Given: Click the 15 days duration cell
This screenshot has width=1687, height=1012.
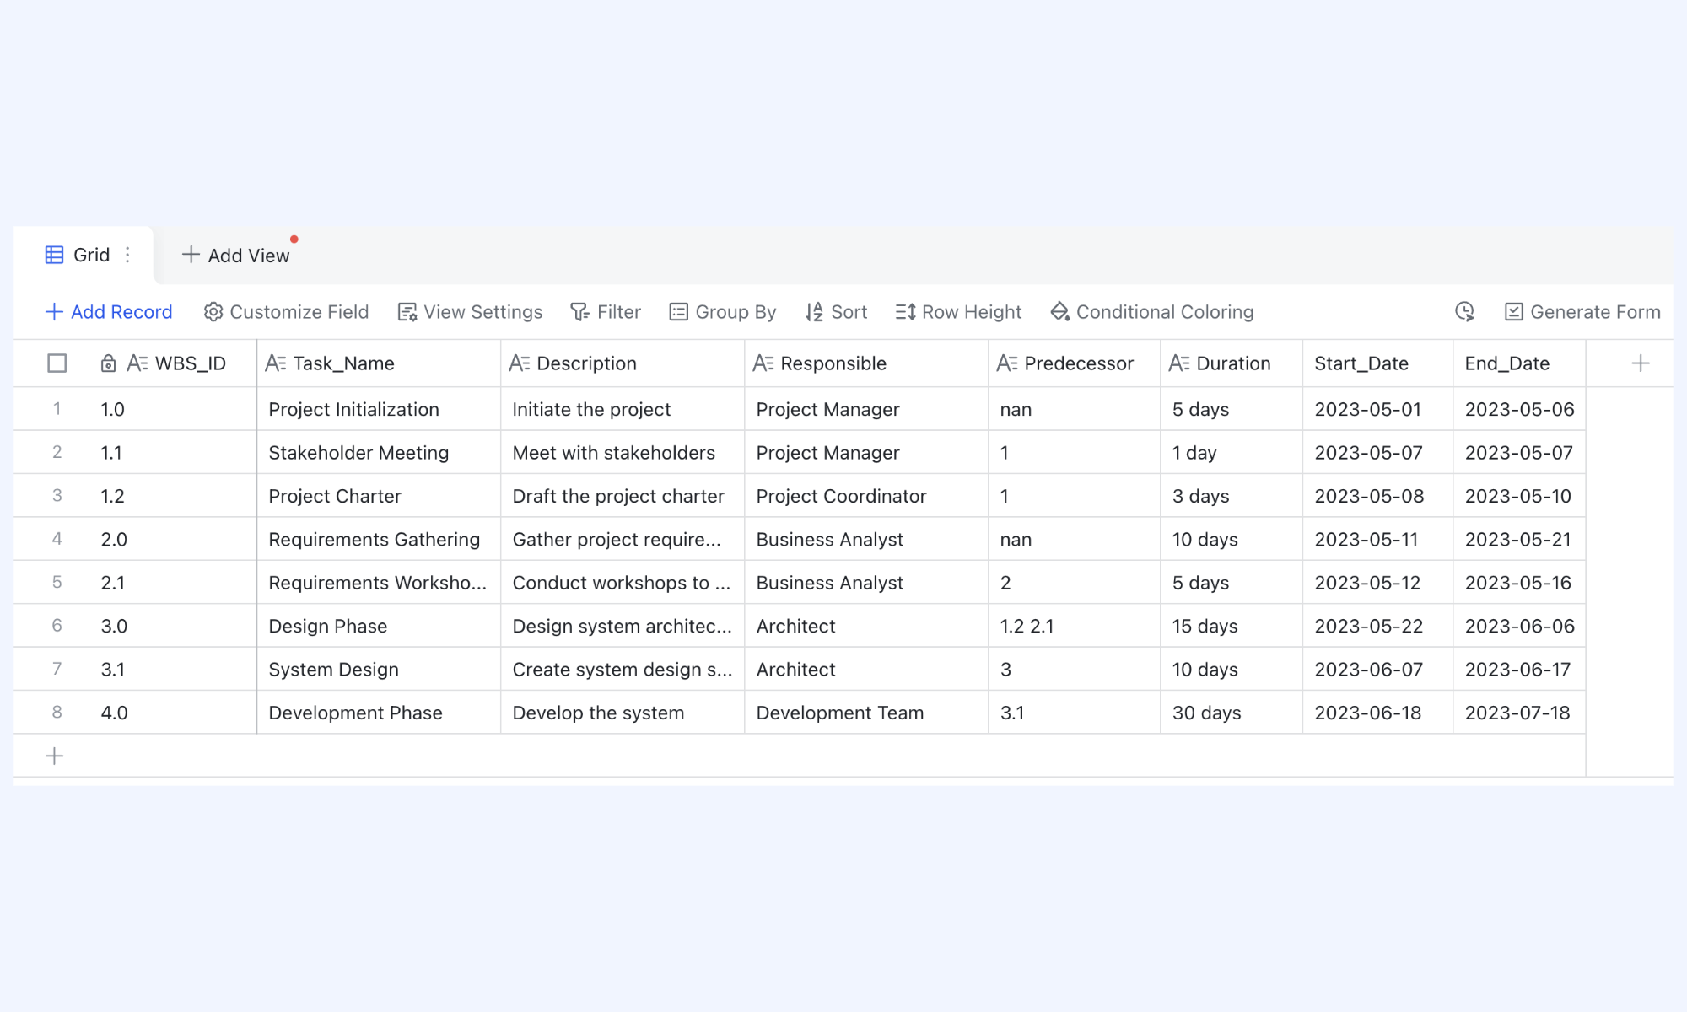Looking at the screenshot, I should coord(1232,626).
